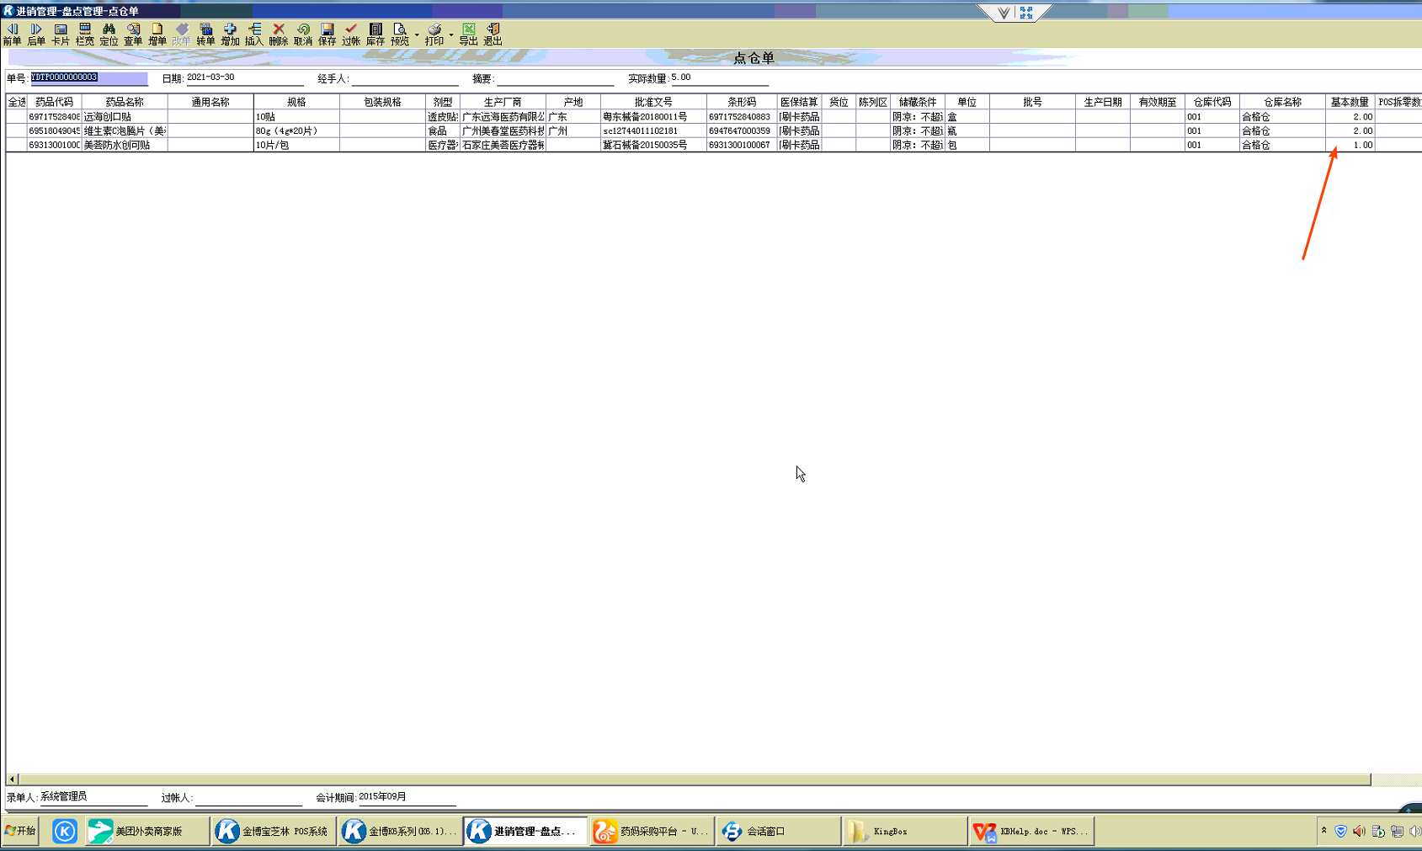Click spec cell 80g（4g*20片）
Screen dimensions: 1422x851
pos(296,131)
